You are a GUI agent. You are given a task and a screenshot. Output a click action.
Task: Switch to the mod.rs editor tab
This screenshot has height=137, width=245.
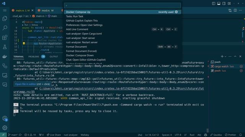[x=46, y=10]
